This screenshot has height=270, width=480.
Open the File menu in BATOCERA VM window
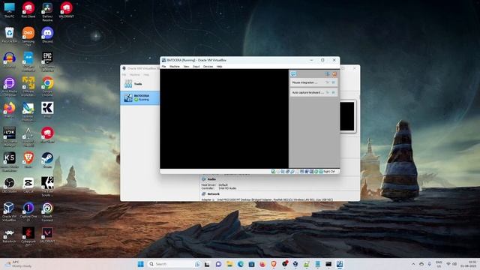coord(163,67)
